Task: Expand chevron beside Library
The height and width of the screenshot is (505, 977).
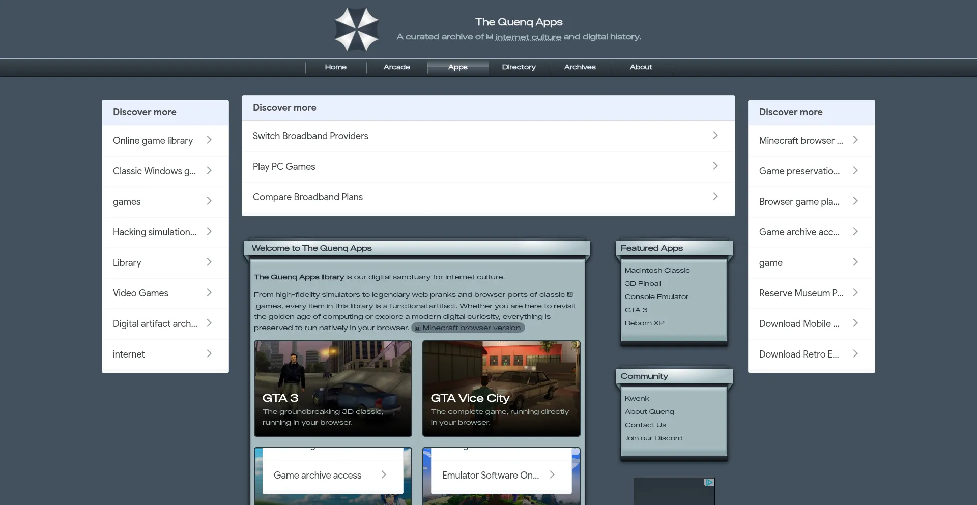Action: (209, 262)
